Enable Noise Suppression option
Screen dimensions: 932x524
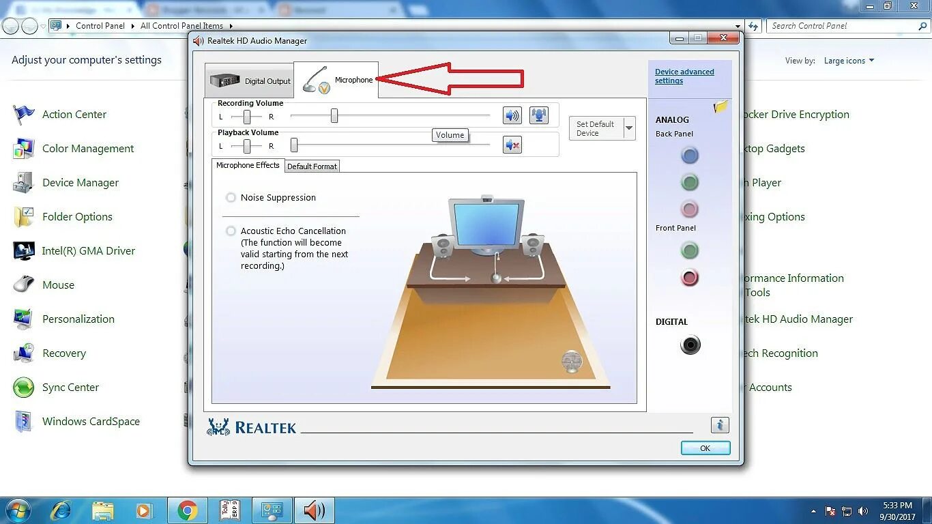[231, 197]
